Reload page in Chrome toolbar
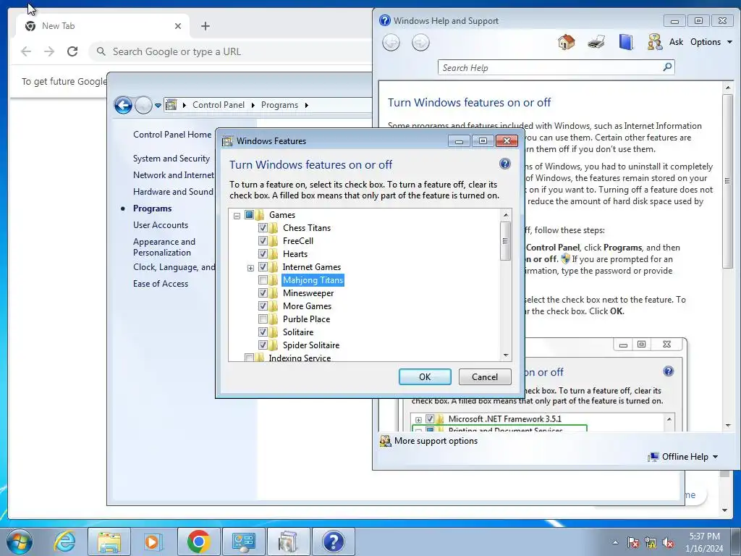This screenshot has height=556, width=741. (72, 51)
